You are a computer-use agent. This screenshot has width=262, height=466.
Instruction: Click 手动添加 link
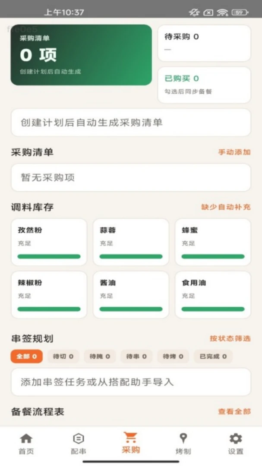click(x=234, y=152)
